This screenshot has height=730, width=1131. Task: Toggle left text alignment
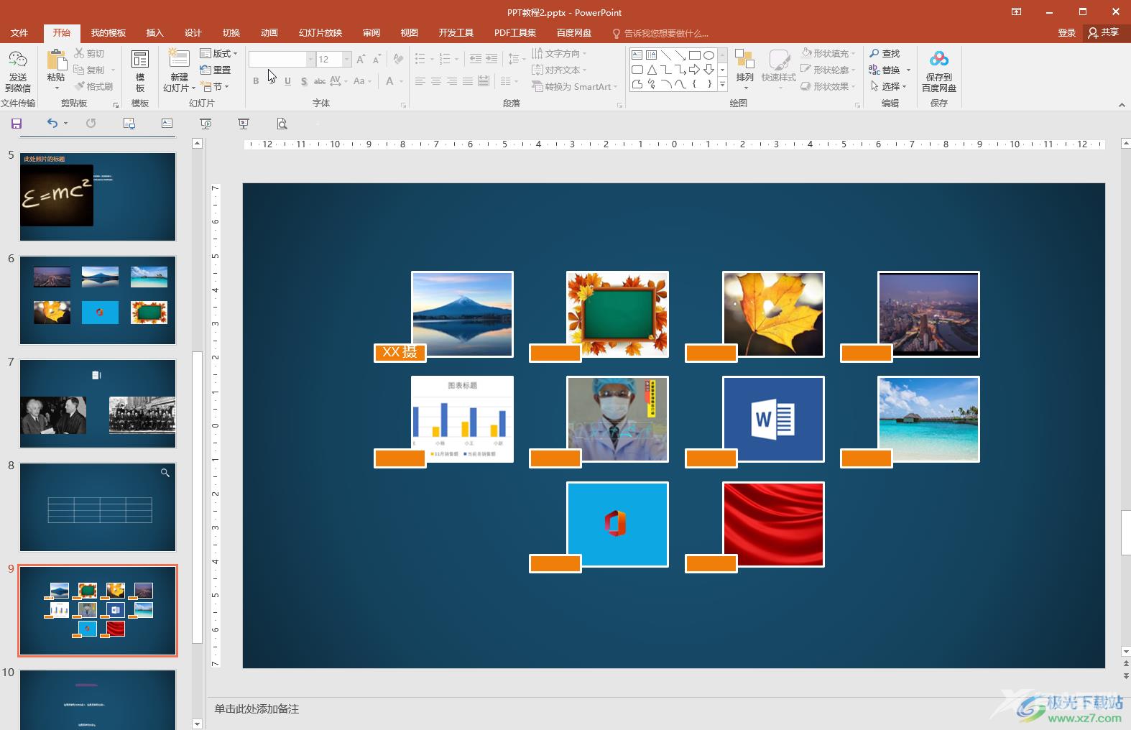(x=420, y=81)
